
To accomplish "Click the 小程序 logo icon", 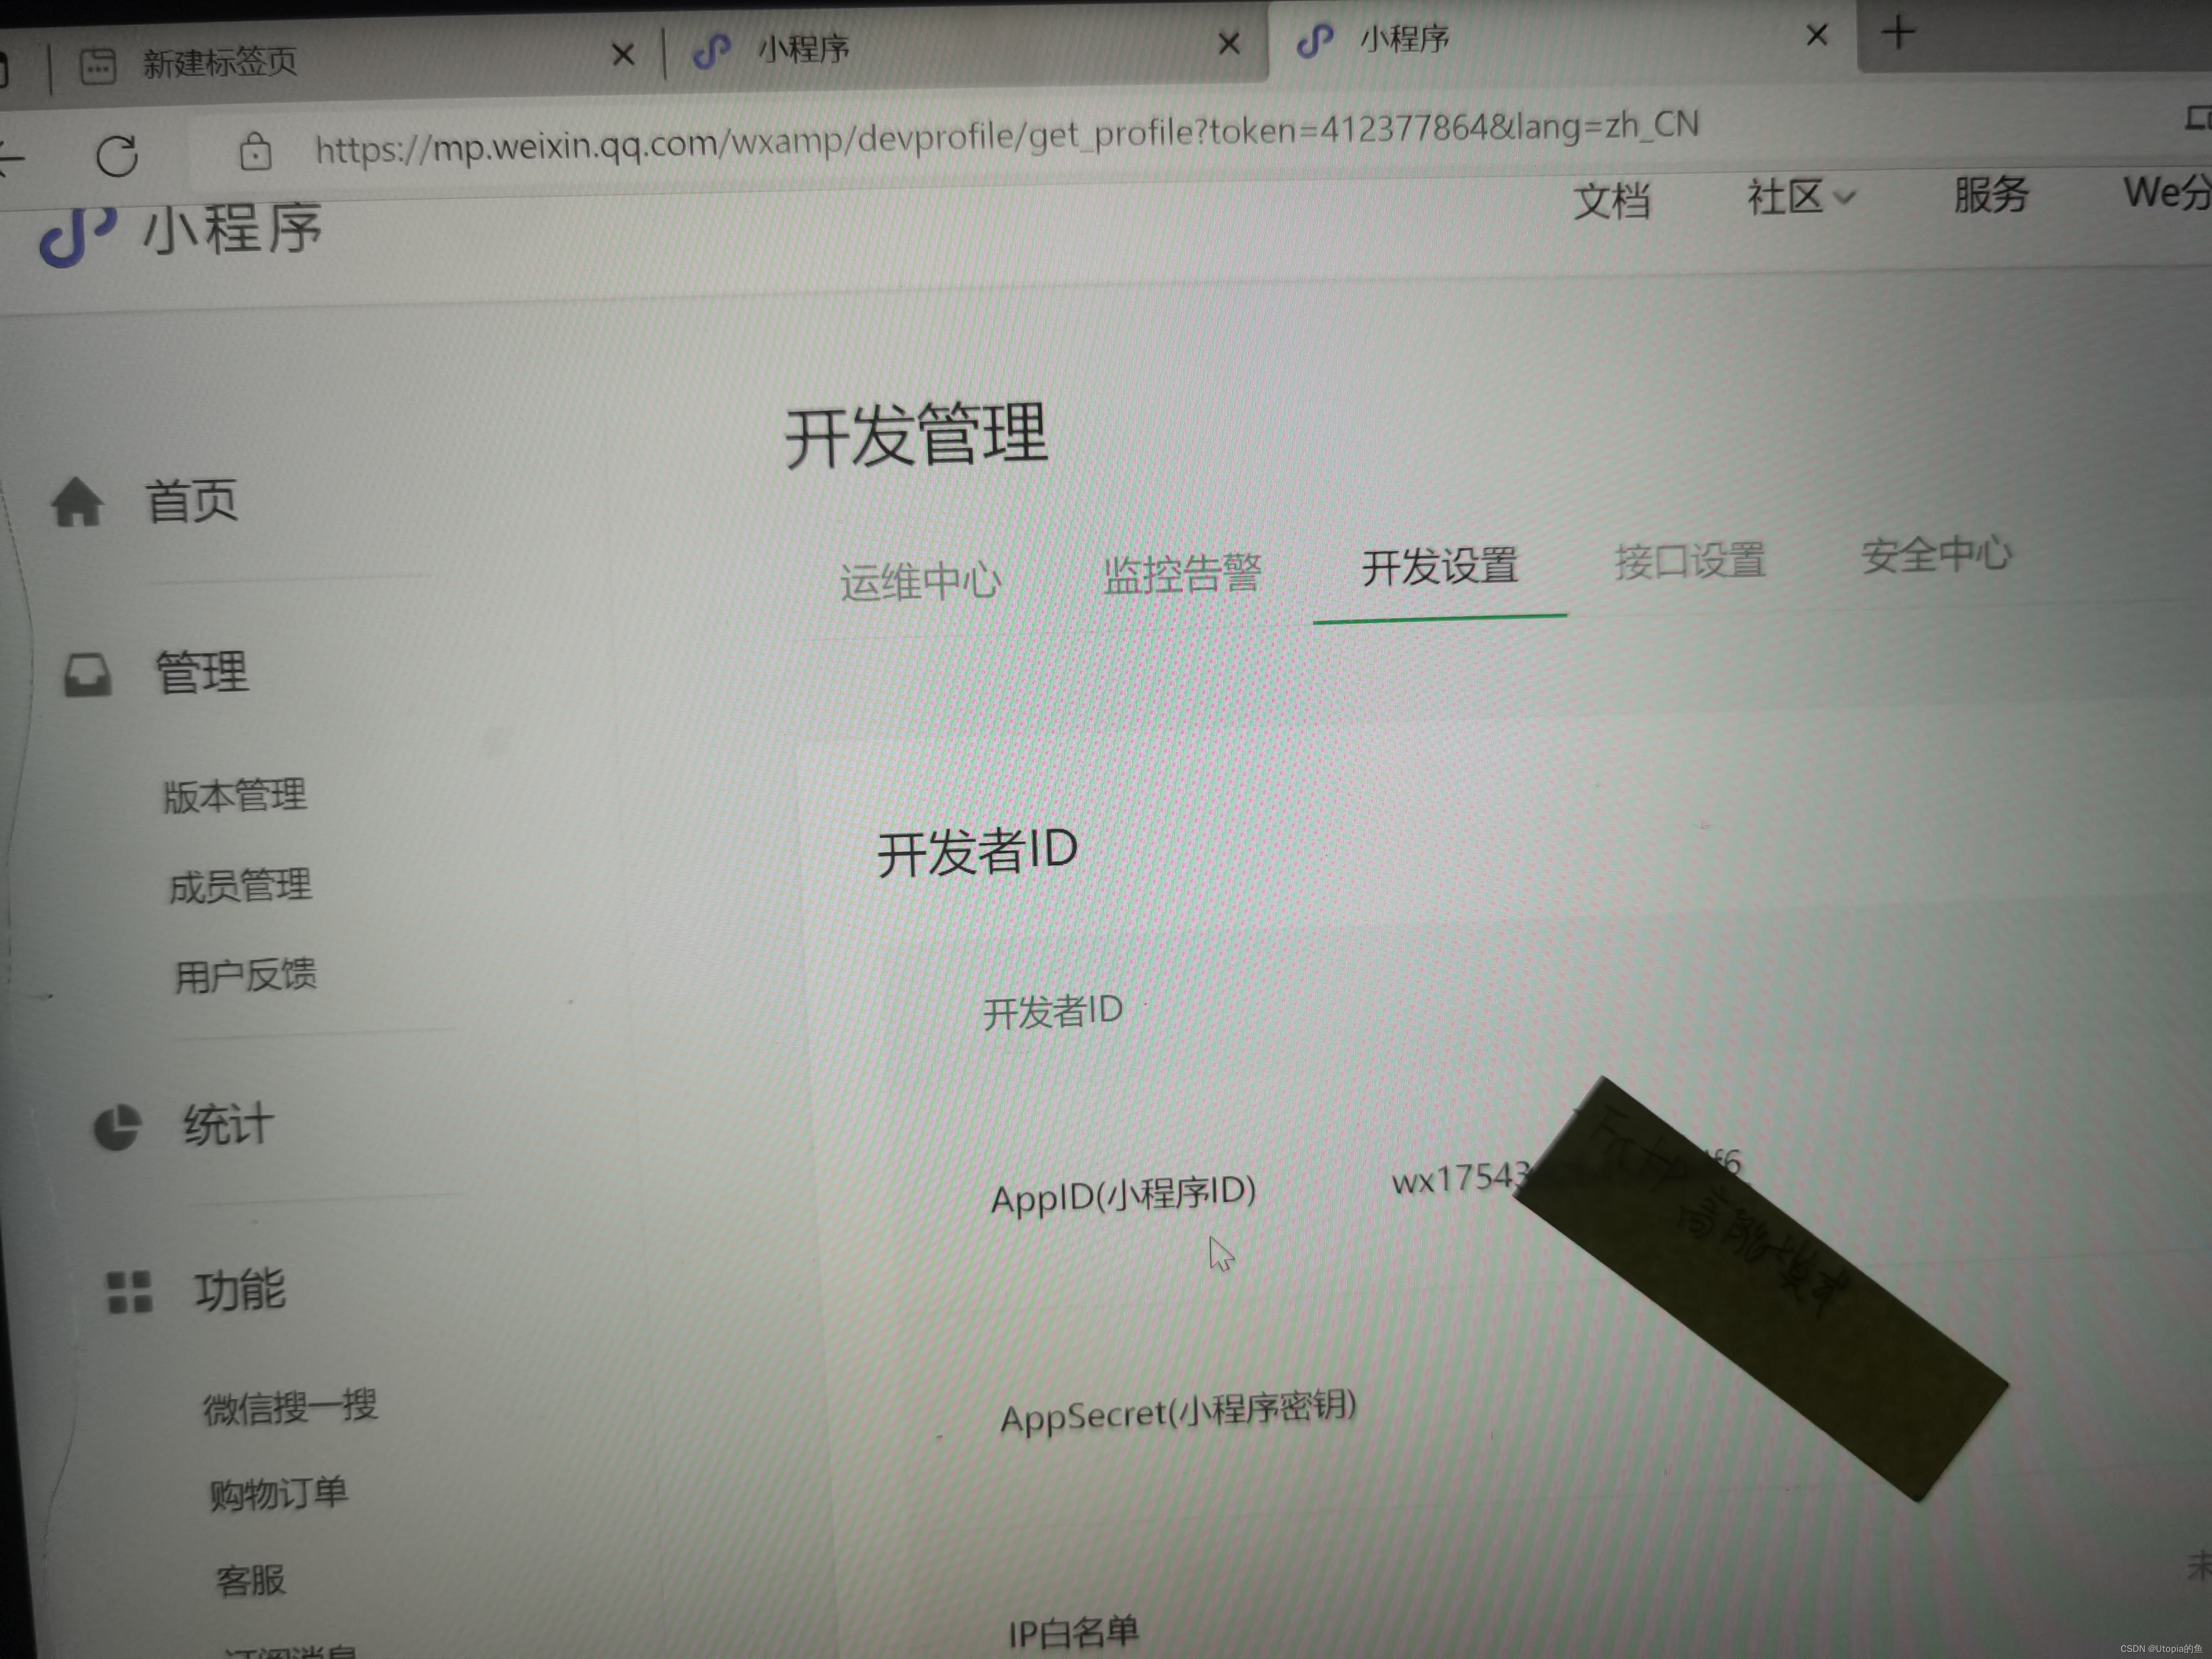I will coord(77,236).
